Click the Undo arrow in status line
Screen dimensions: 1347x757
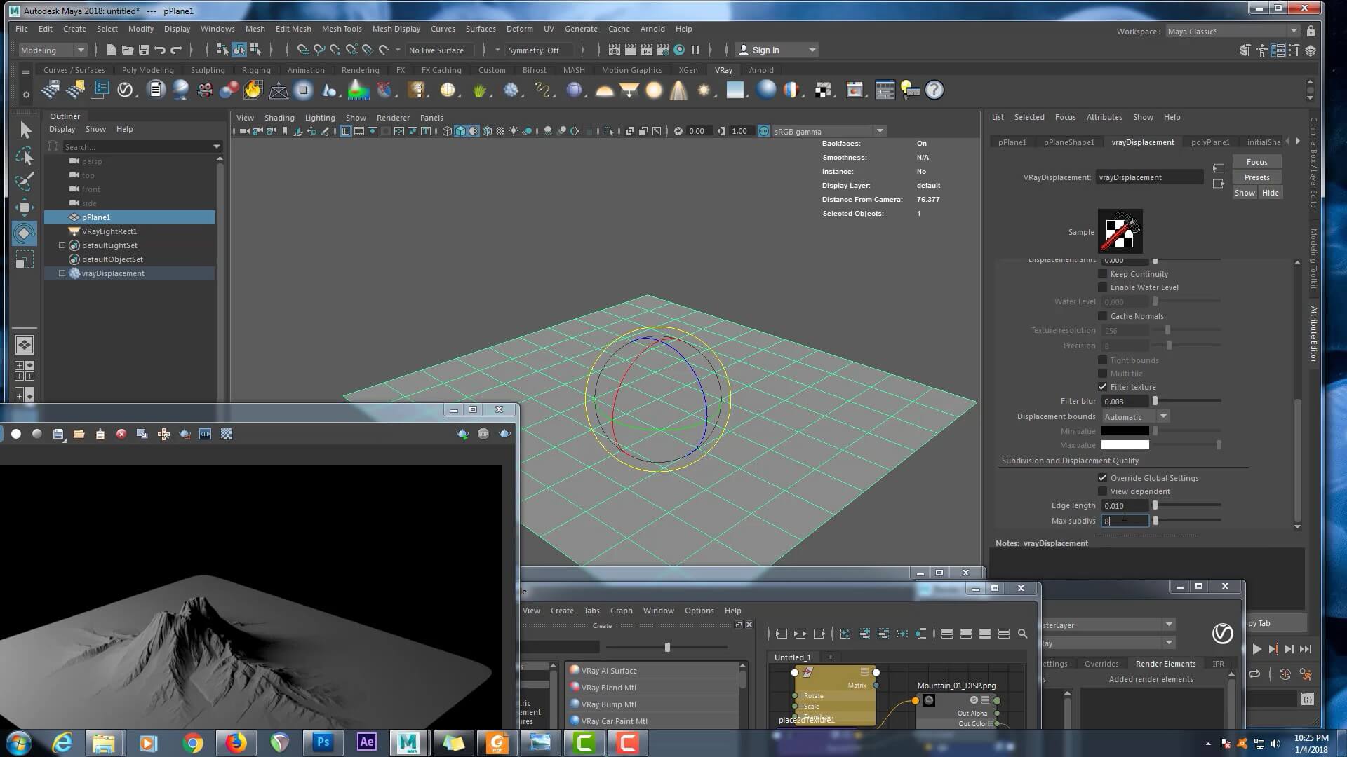pyautogui.click(x=160, y=50)
